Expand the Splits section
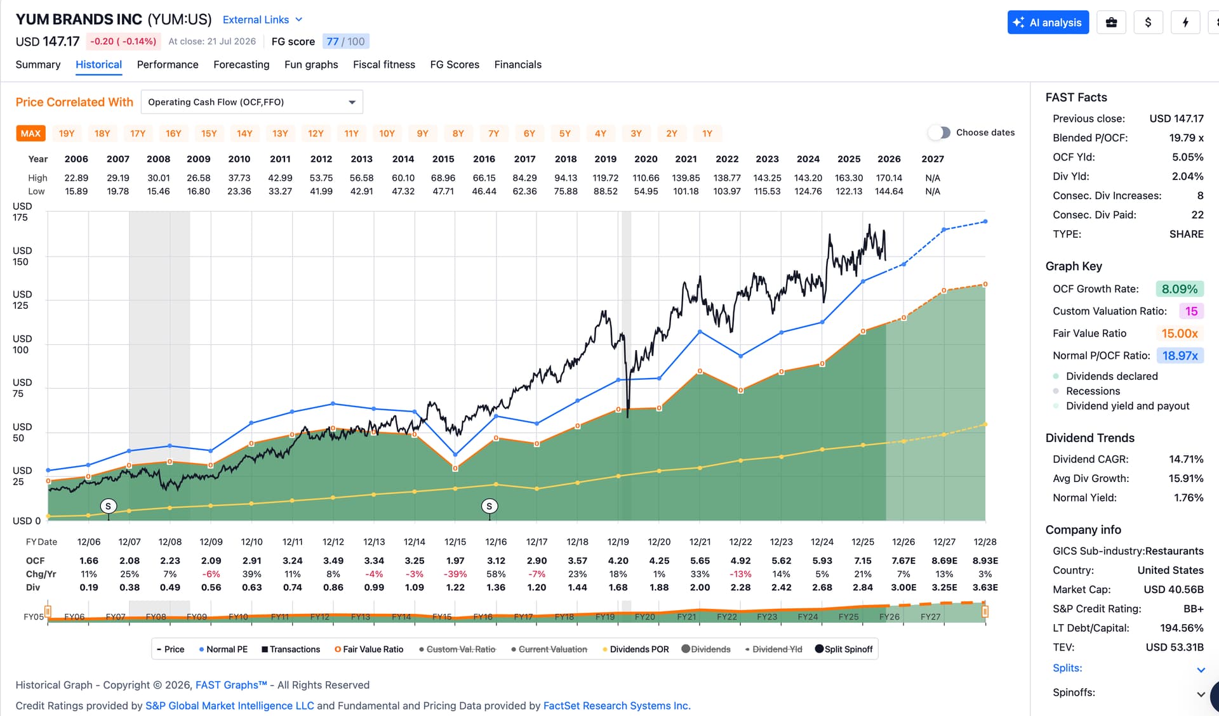This screenshot has height=716, width=1219. pyautogui.click(x=1129, y=668)
